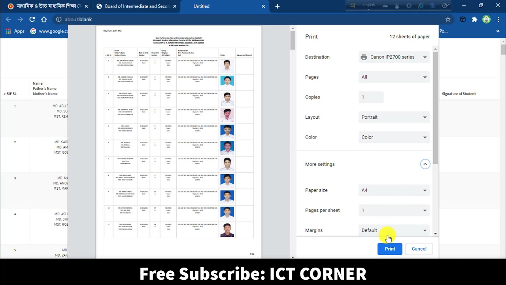
Task: Click the print preview page thumbnail
Action: [179, 142]
